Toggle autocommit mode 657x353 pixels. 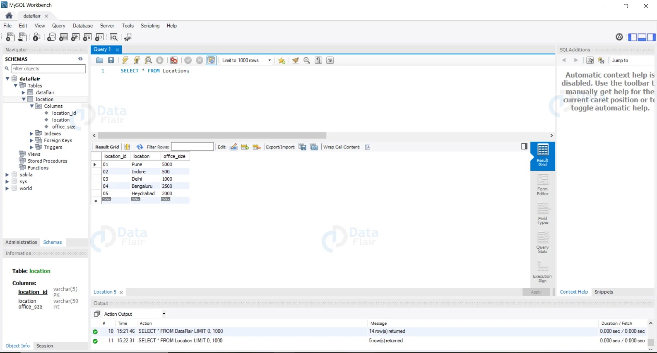click(x=211, y=61)
